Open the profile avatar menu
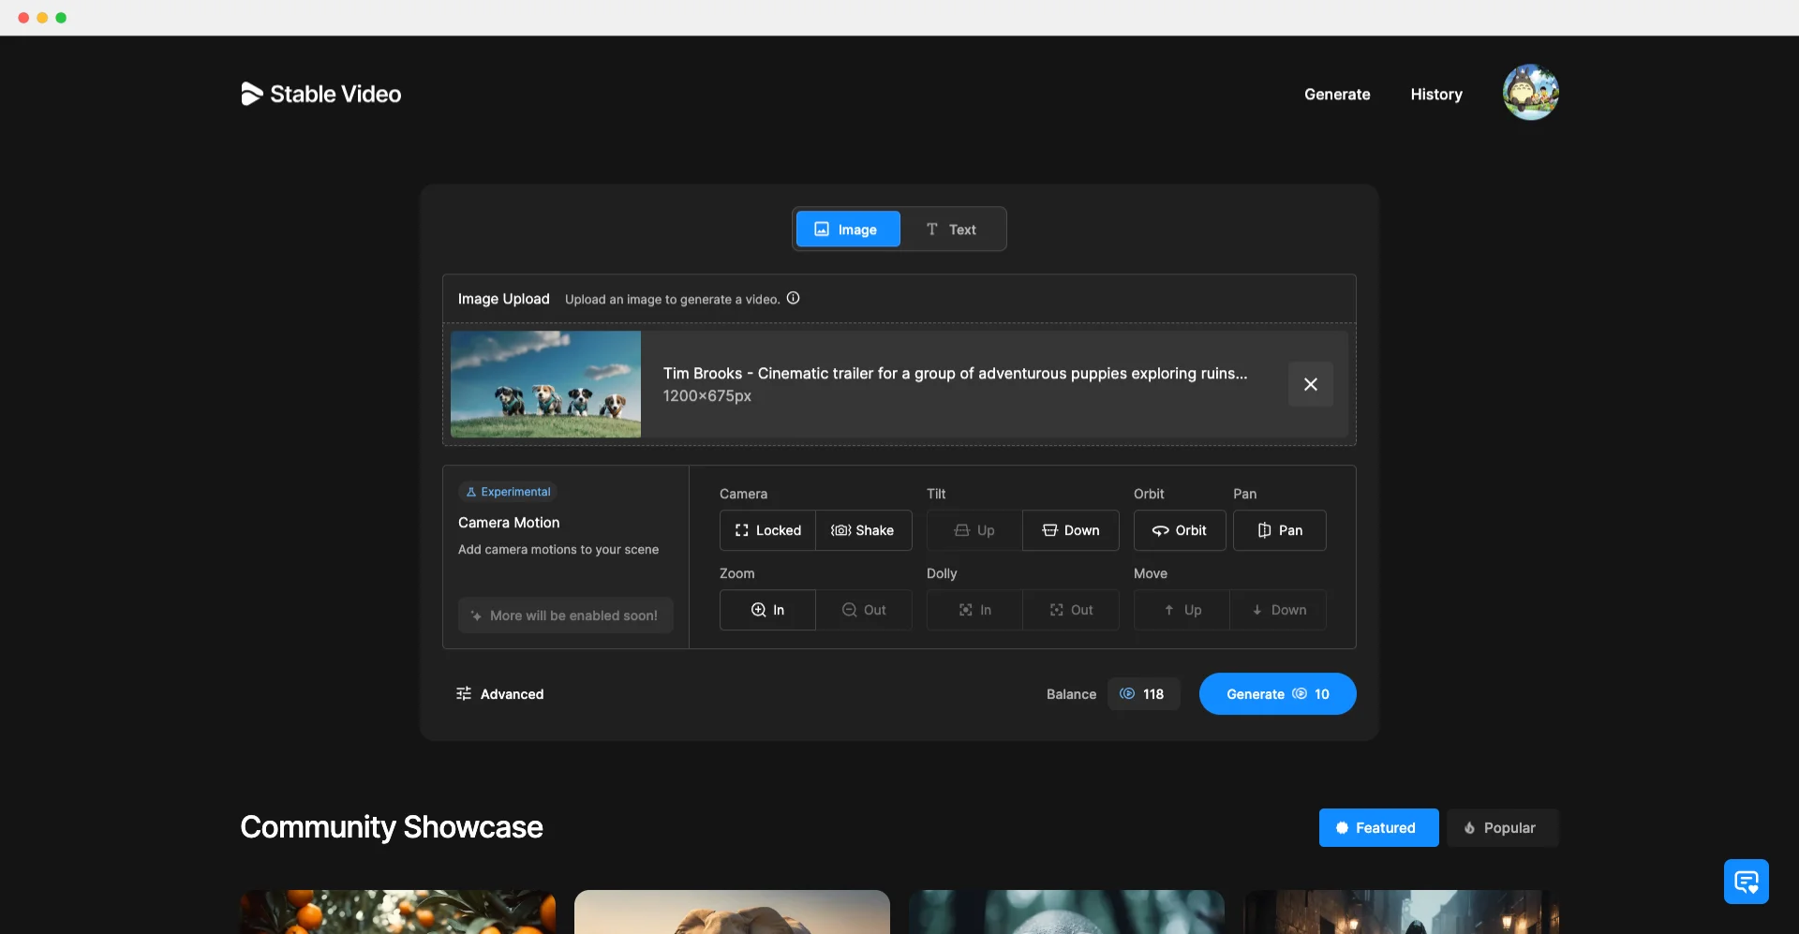Image resolution: width=1799 pixels, height=934 pixels. tap(1530, 92)
